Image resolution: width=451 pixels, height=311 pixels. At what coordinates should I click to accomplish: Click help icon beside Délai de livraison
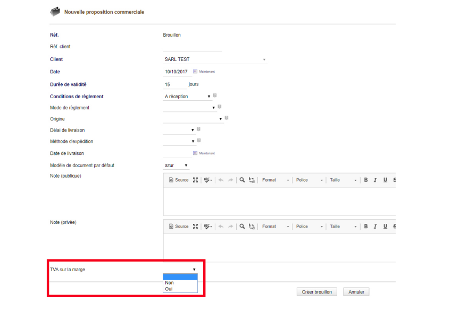198,129
